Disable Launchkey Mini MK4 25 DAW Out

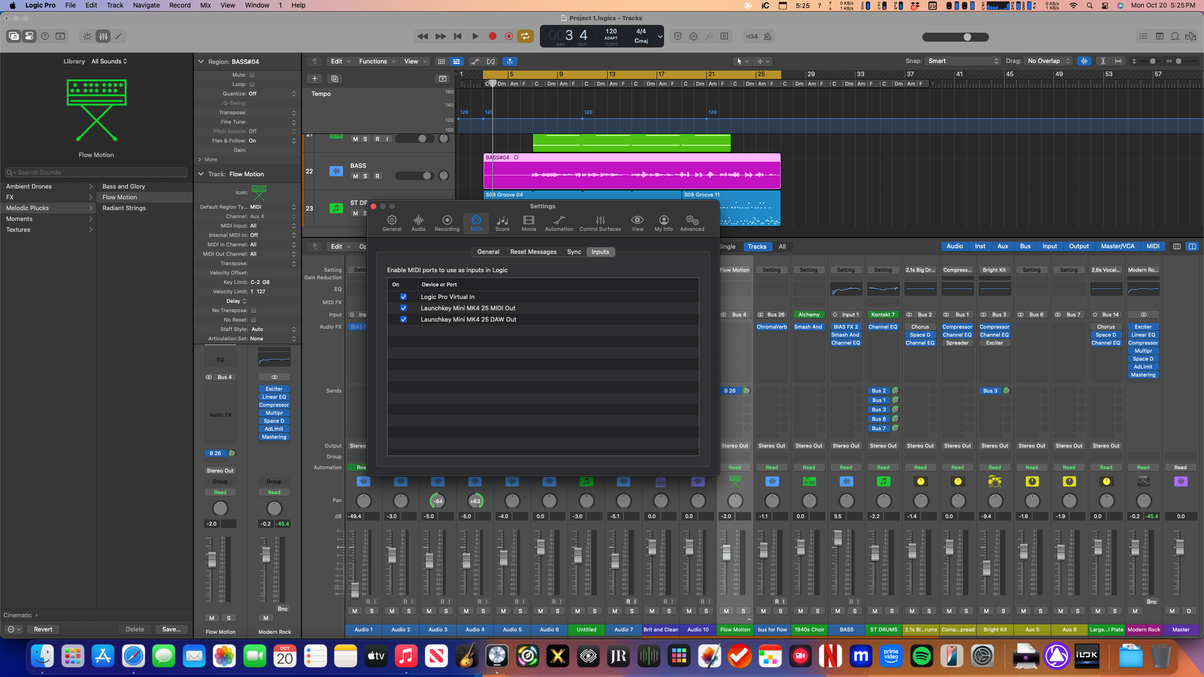403,319
